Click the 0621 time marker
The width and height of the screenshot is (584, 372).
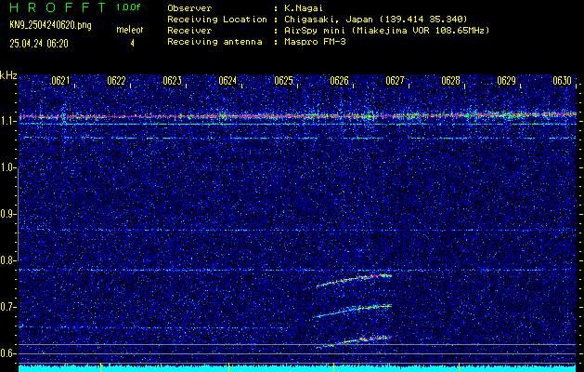click(60, 81)
